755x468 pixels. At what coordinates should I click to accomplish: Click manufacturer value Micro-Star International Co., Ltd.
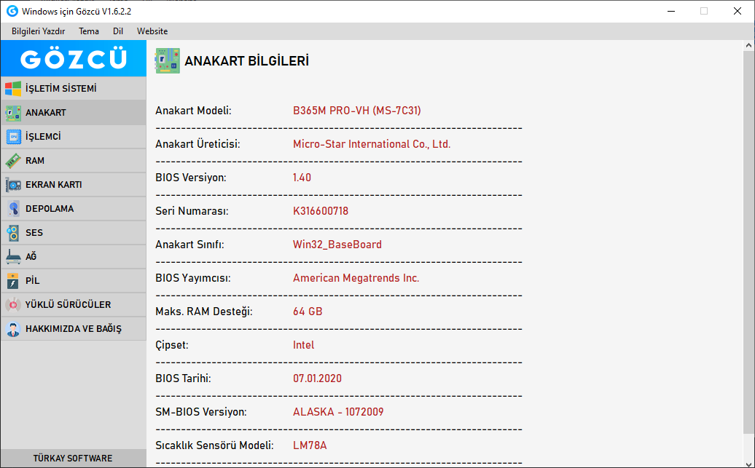tap(372, 144)
